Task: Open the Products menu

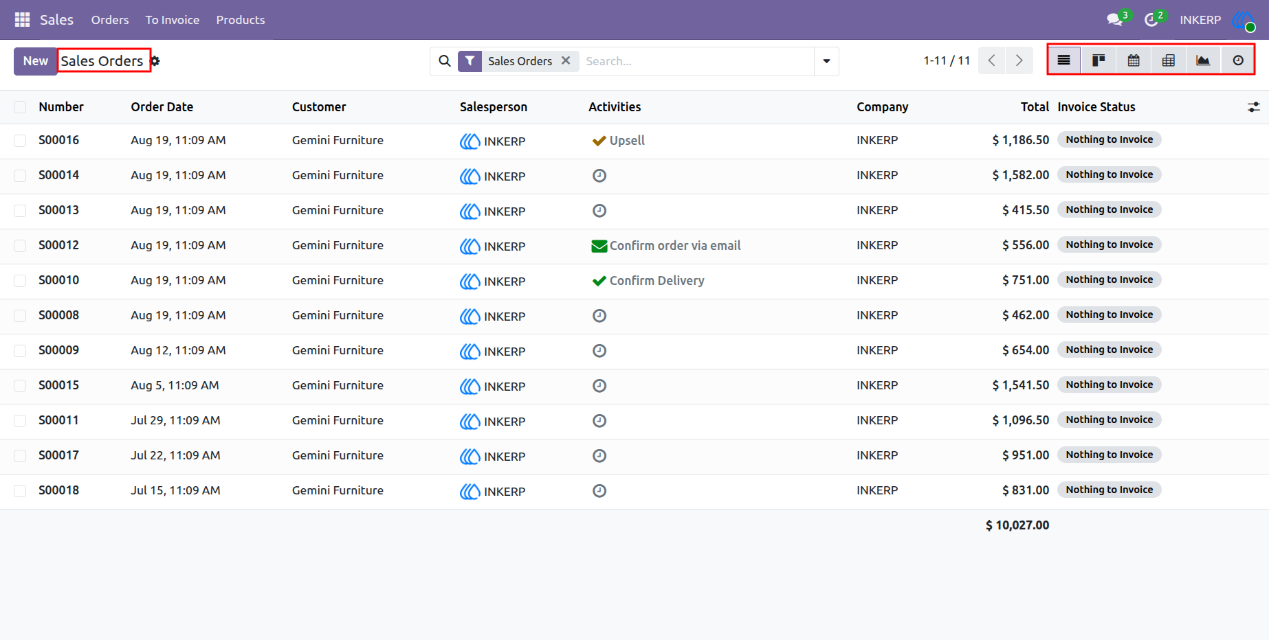Action: click(x=241, y=20)
